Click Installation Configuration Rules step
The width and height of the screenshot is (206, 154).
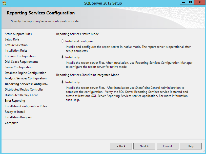[x=26, y=106]
